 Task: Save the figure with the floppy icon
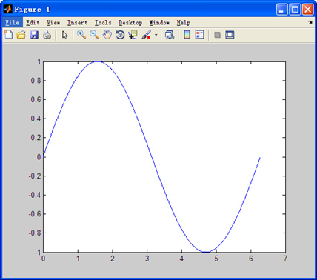coord(34,35)
